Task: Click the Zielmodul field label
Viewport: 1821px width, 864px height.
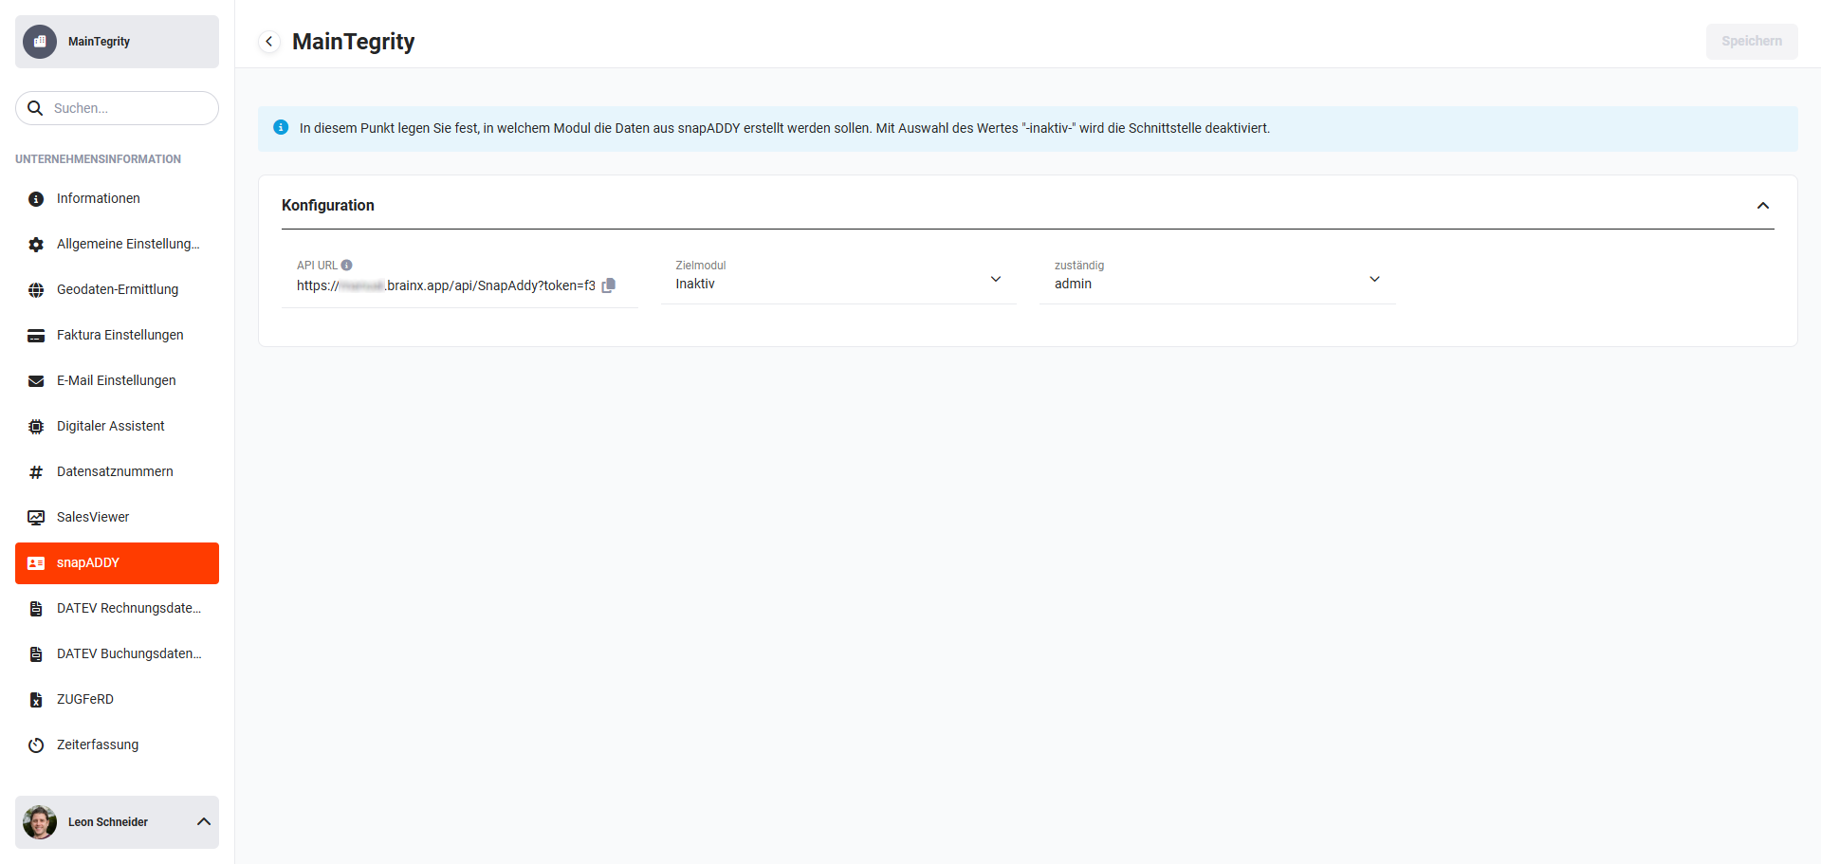Action: pyautogui.click(x=701, y=266)
